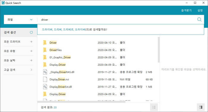Click the 모든 유형 label
This screenshot has width=208, height=112.
pos(10,51)
